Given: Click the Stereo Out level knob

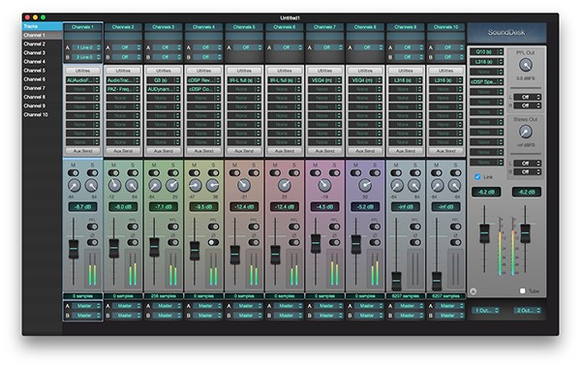Looking at the screenshot, I should point(526,132).
